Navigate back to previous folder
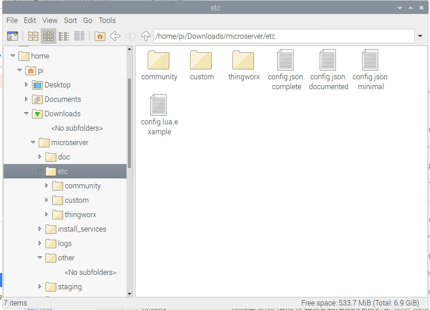430x310 pixels. tap(115, 36)
